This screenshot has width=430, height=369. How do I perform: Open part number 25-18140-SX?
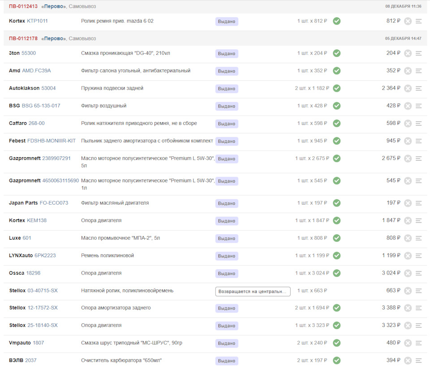(43, 325)
